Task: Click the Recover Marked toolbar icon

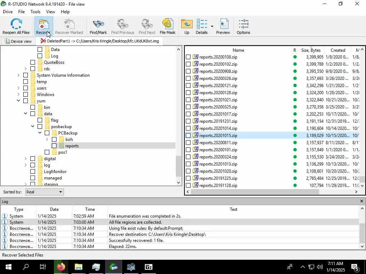Action: [69, 24]
